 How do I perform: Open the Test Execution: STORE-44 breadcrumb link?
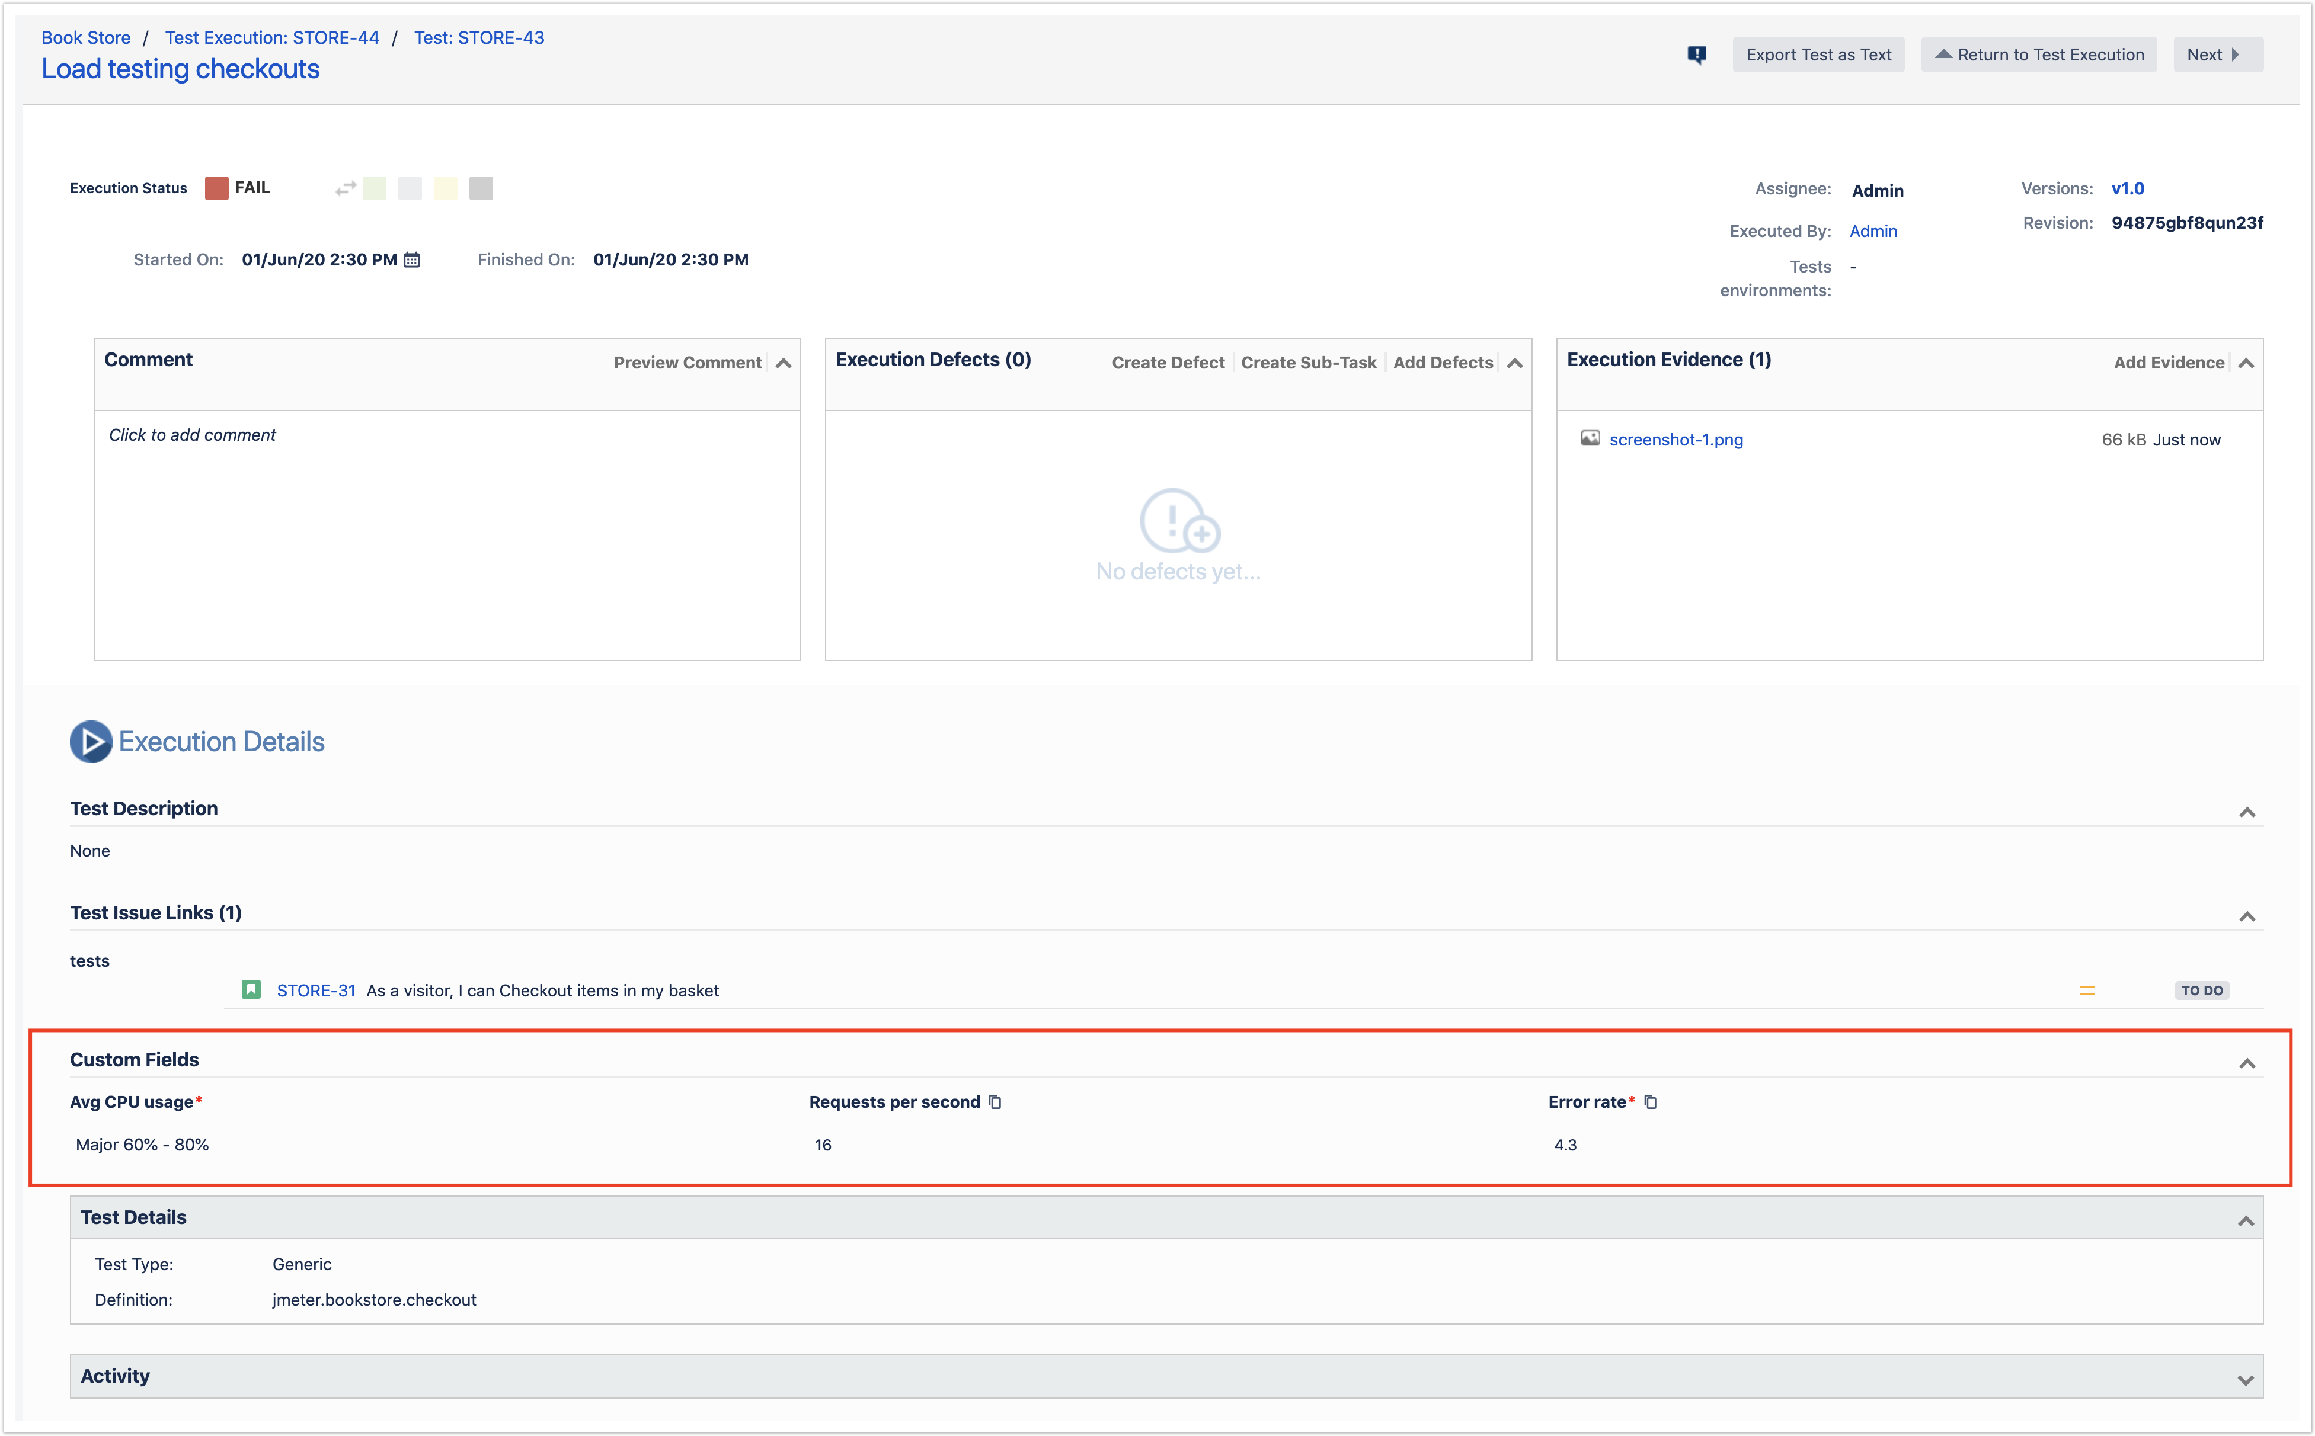coord(271,38)
